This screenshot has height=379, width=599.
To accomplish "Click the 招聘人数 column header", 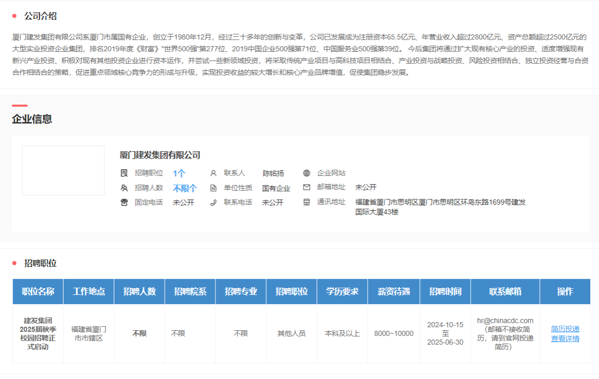I will [x=139, y=291].
